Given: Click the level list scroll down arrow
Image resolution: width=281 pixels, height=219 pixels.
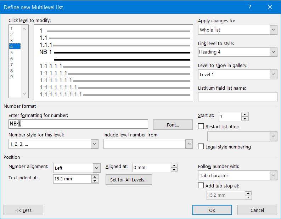Looking at the screenshot, I should coord(24,94).
